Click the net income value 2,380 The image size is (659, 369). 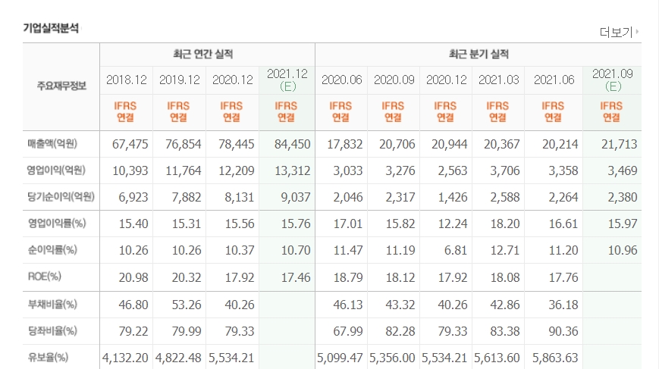[x=623, y=197]
